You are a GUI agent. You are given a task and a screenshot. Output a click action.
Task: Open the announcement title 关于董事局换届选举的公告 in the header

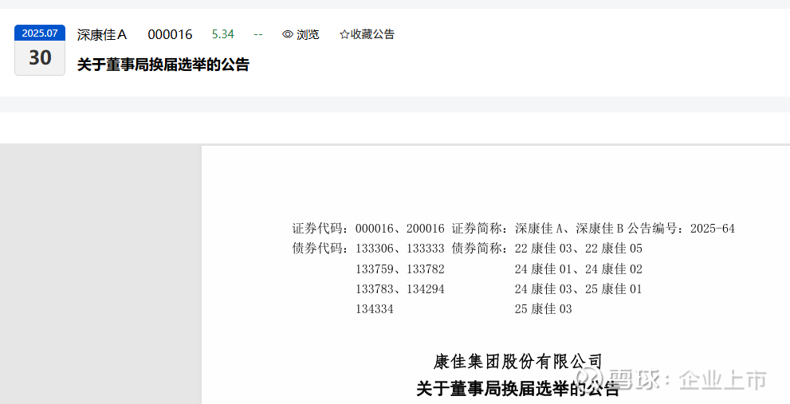163,65
